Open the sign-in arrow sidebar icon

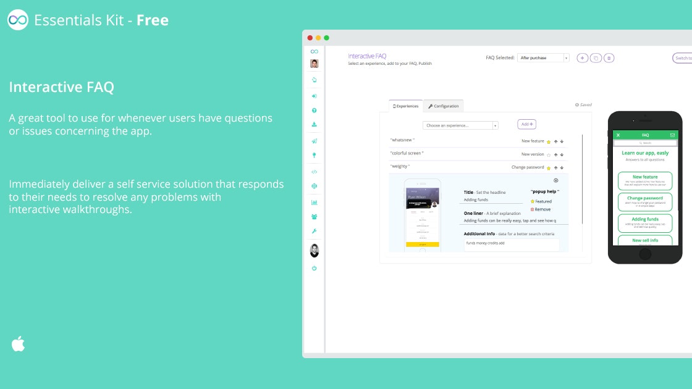(x=314, y=96)
